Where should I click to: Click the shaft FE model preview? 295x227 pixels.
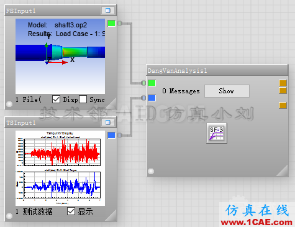pos(60,56)
